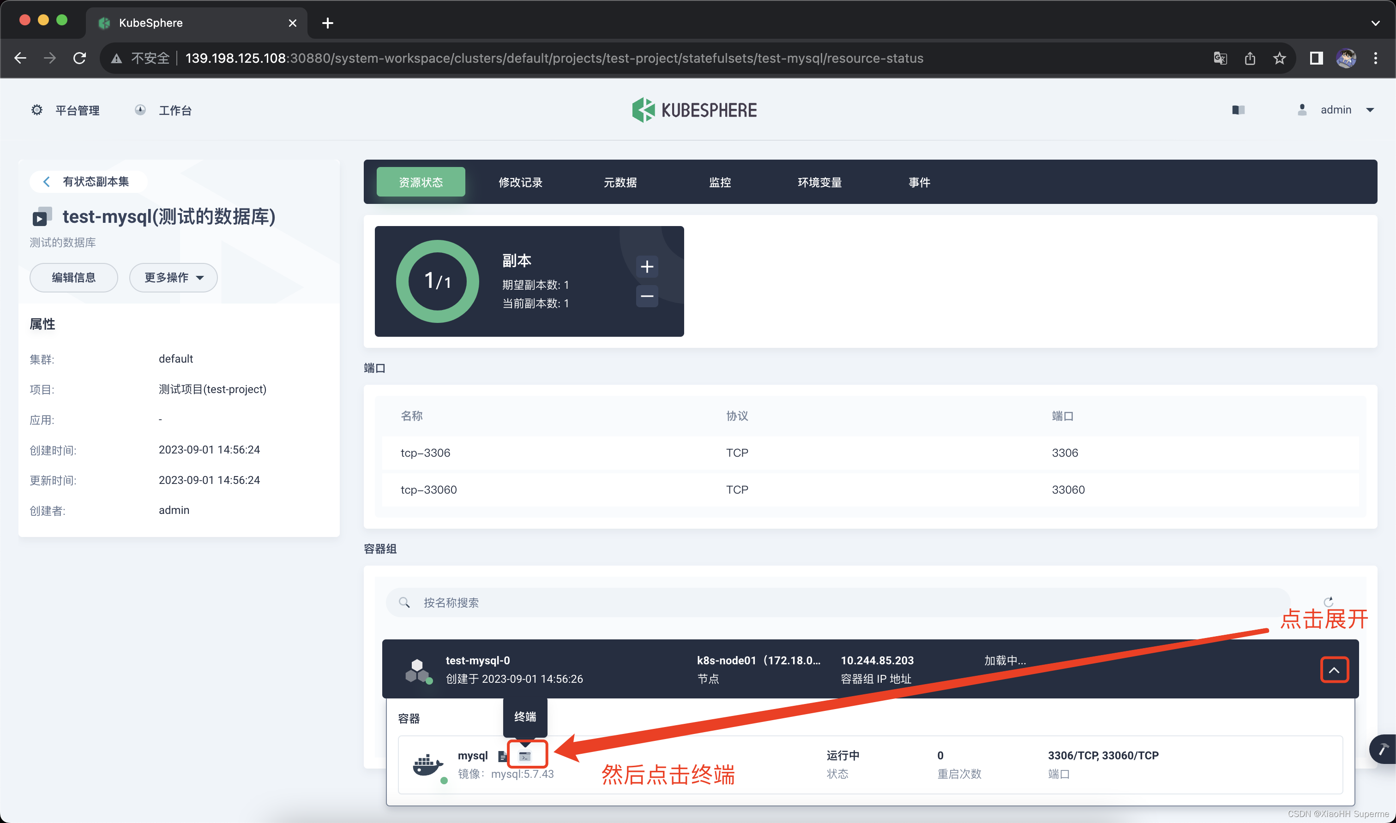
Task: Bookmark the page with star icon
Action: tap(1280, 58)
